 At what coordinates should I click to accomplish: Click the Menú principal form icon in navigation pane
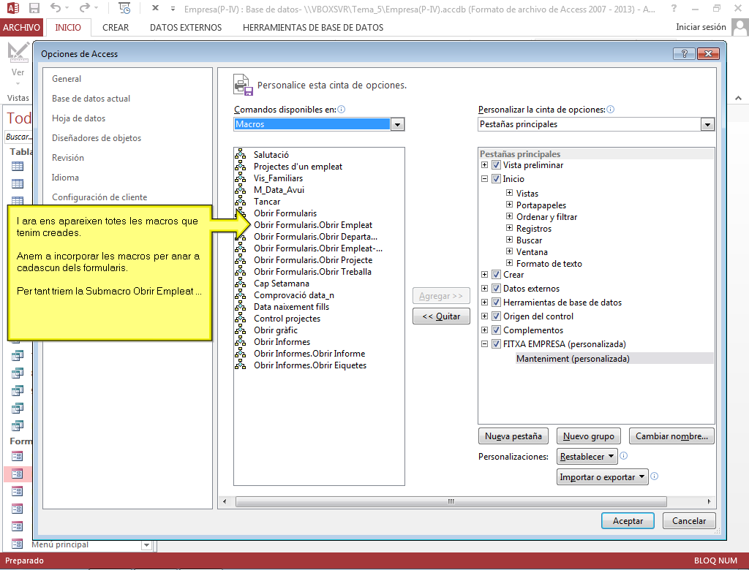[18, 544]
